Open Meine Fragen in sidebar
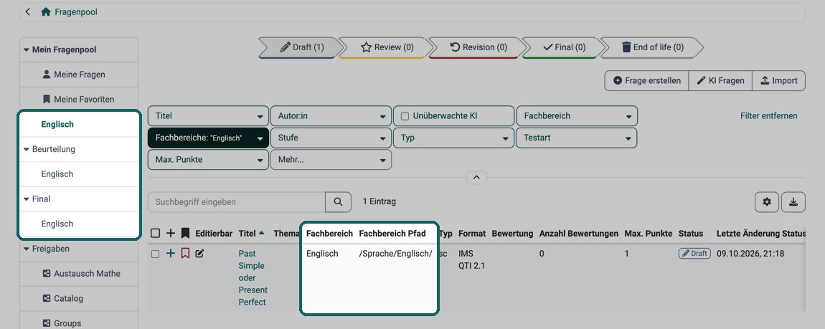The width and height of the screenshot is (825, 329). point(79,75)
